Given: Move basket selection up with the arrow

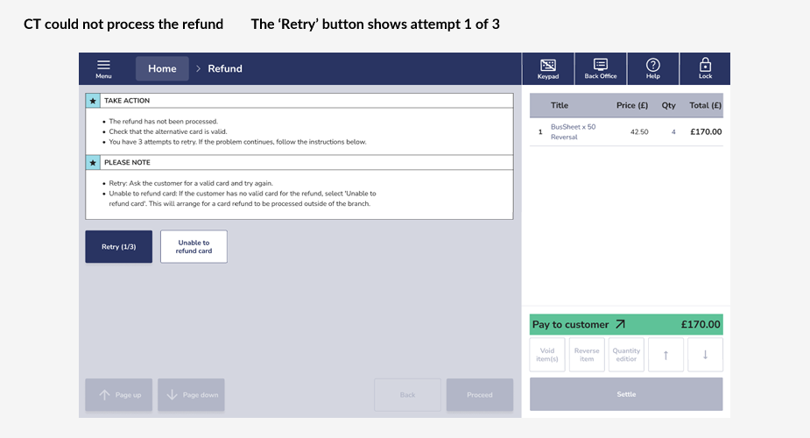Looking at the screenshot, I should [x=666, y=355].
